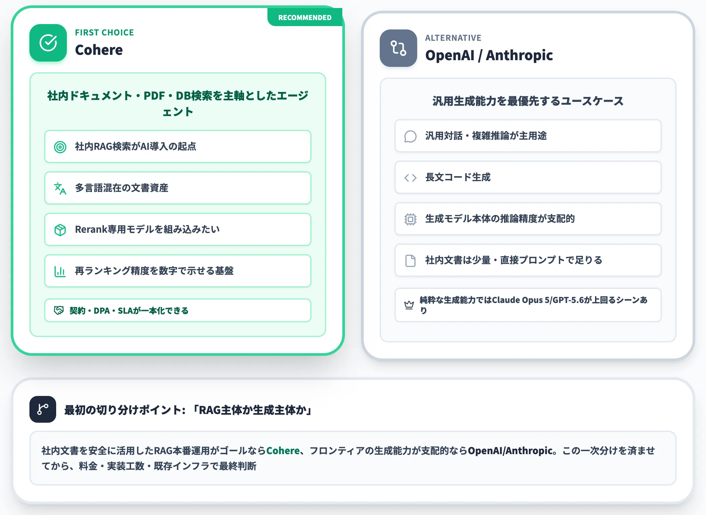Click the green checkmark icon beside Cohere
The height and width of the screenshot is (515, 706).
[x=48, y=43]
